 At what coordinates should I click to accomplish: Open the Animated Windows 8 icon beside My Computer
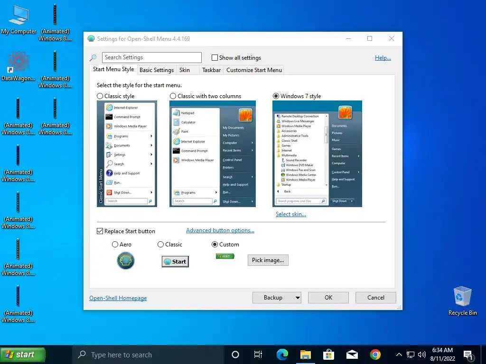point(55,22)
